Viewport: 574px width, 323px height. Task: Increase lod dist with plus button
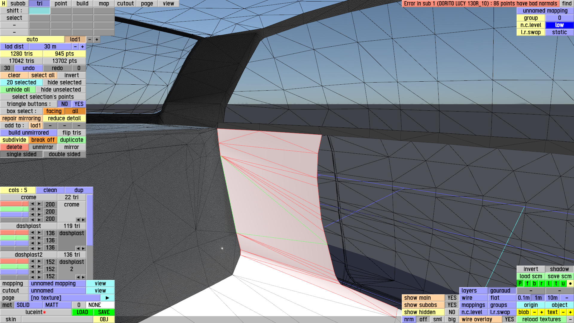coord(83,47)
